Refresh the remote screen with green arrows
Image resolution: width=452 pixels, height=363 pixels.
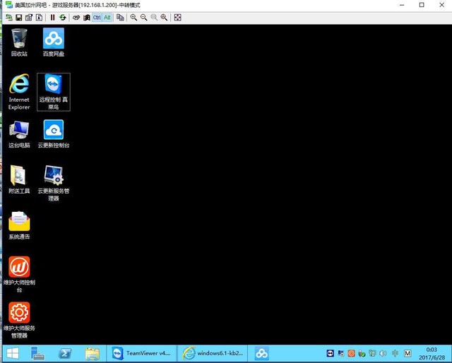tap(63, 18)
